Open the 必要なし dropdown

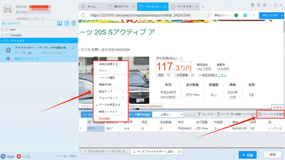(167, 114)
